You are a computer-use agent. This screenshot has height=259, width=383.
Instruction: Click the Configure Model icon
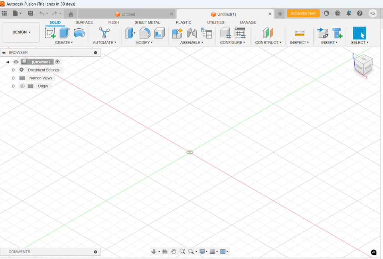pyautogui.click(x=225, y=33)
